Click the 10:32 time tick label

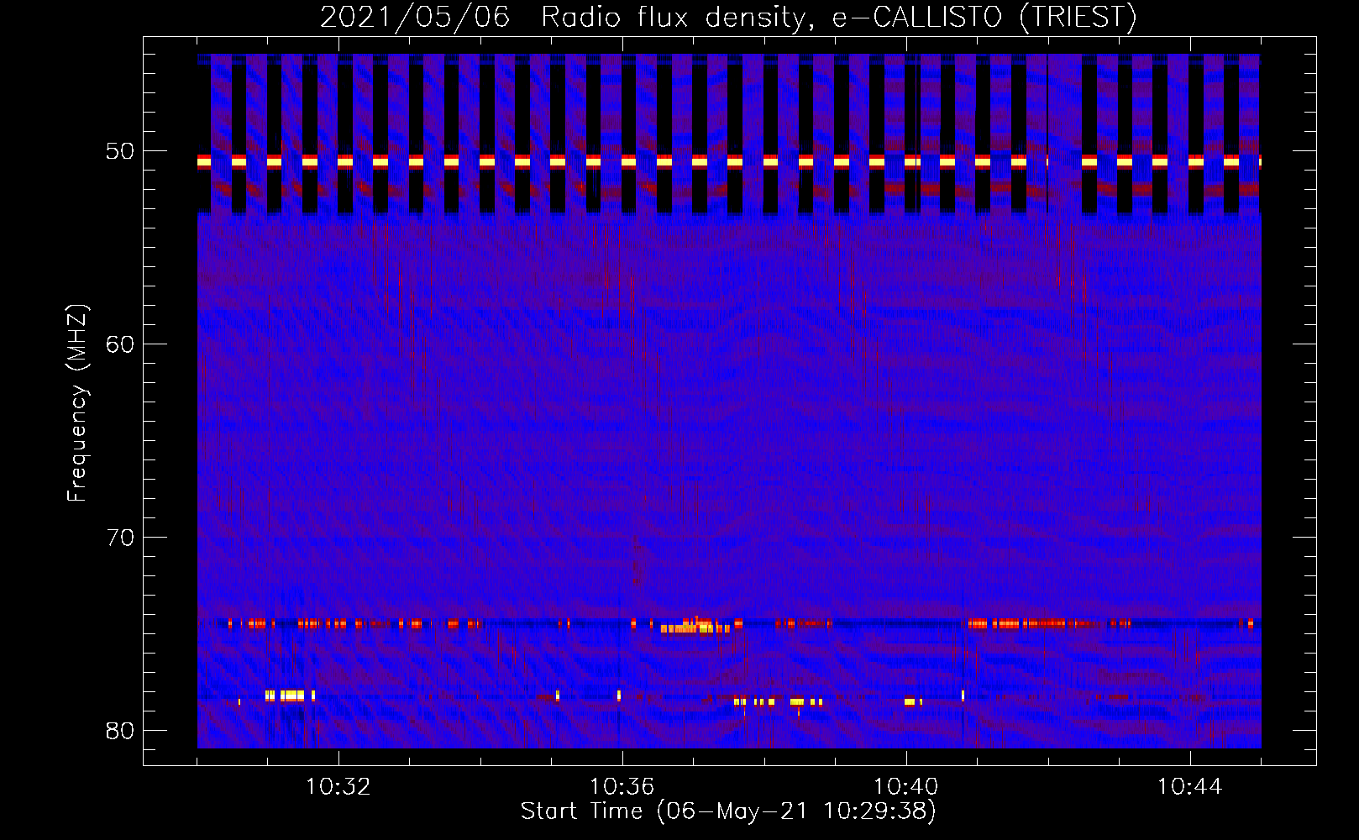pos(338,787)
